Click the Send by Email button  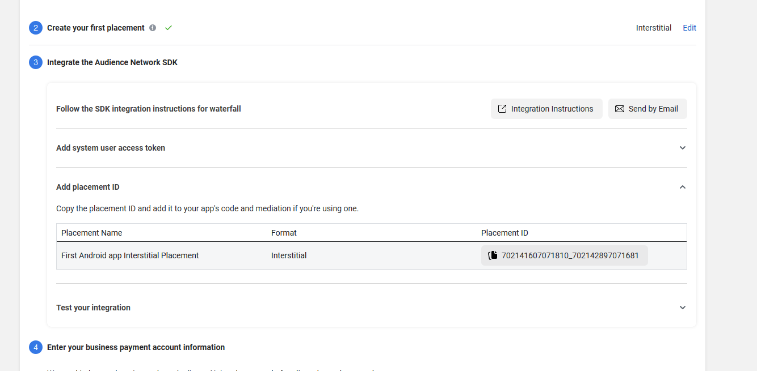click(647, 108)
